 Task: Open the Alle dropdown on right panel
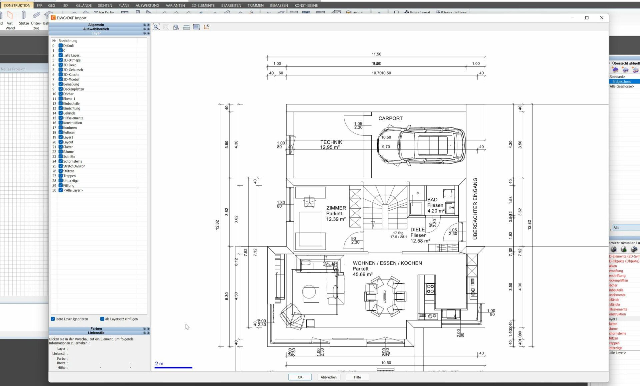(x=626, y=228)
